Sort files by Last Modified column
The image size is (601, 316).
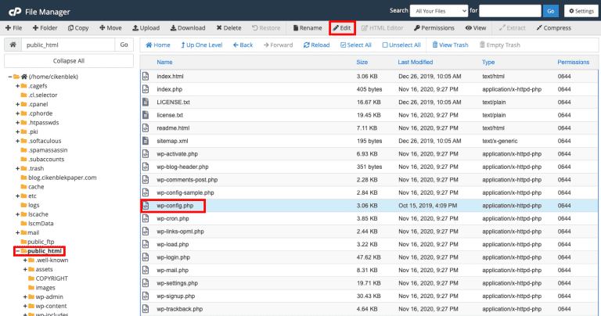coord(415,62)
